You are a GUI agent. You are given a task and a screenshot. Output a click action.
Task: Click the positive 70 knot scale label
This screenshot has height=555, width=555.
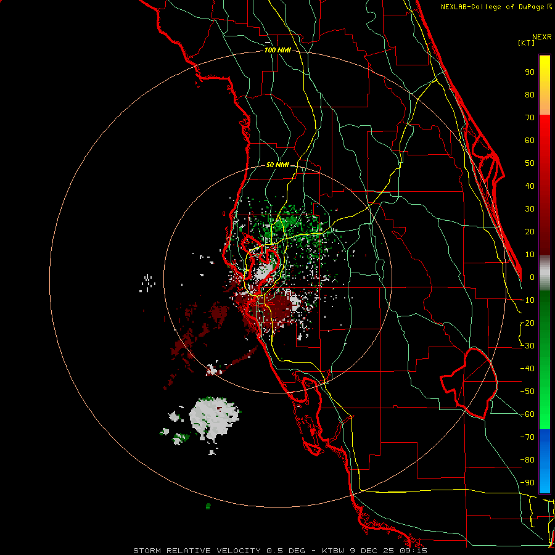530,118
